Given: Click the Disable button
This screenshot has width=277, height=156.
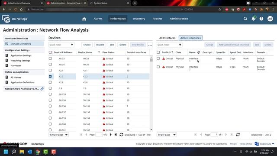Looking at the screenshot, I should pyautogui.click(x=100, y=45).
